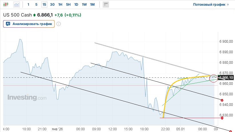Choose the 5H timeframe
Image resolution: width=235 pixels, height=132 pixels.
coord(68,5)
